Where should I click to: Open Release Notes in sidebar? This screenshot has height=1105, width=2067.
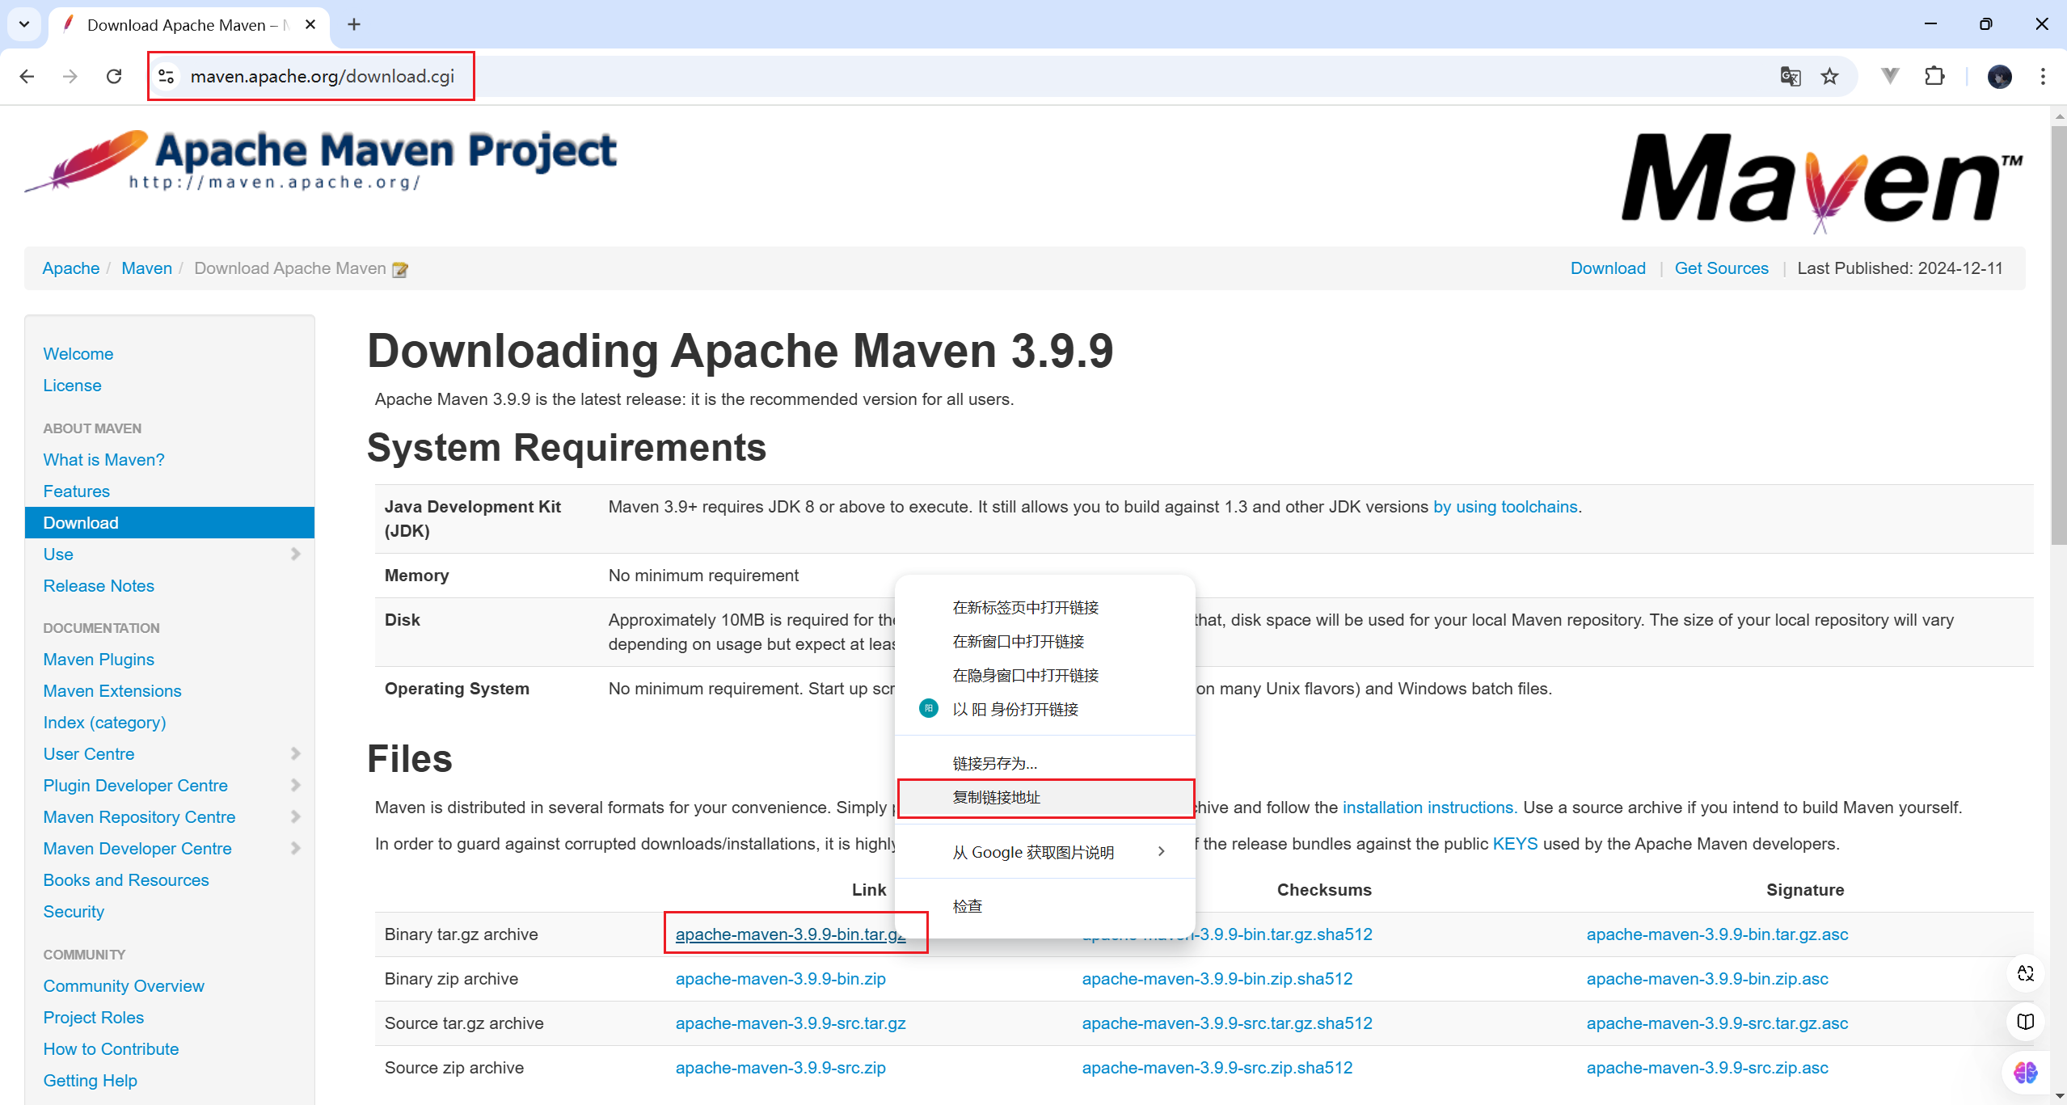click(99, 586)
